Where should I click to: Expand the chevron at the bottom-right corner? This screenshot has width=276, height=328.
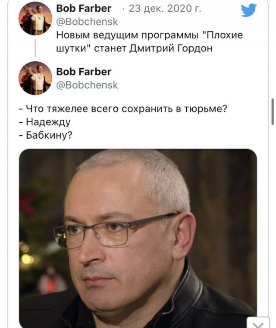tap(258, 323)
